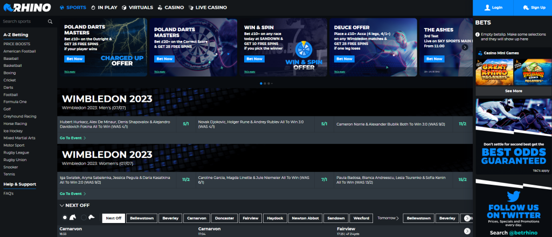This screenshot has height=237, width=552.
Task: Click the Search sports field
Action: 25,22
